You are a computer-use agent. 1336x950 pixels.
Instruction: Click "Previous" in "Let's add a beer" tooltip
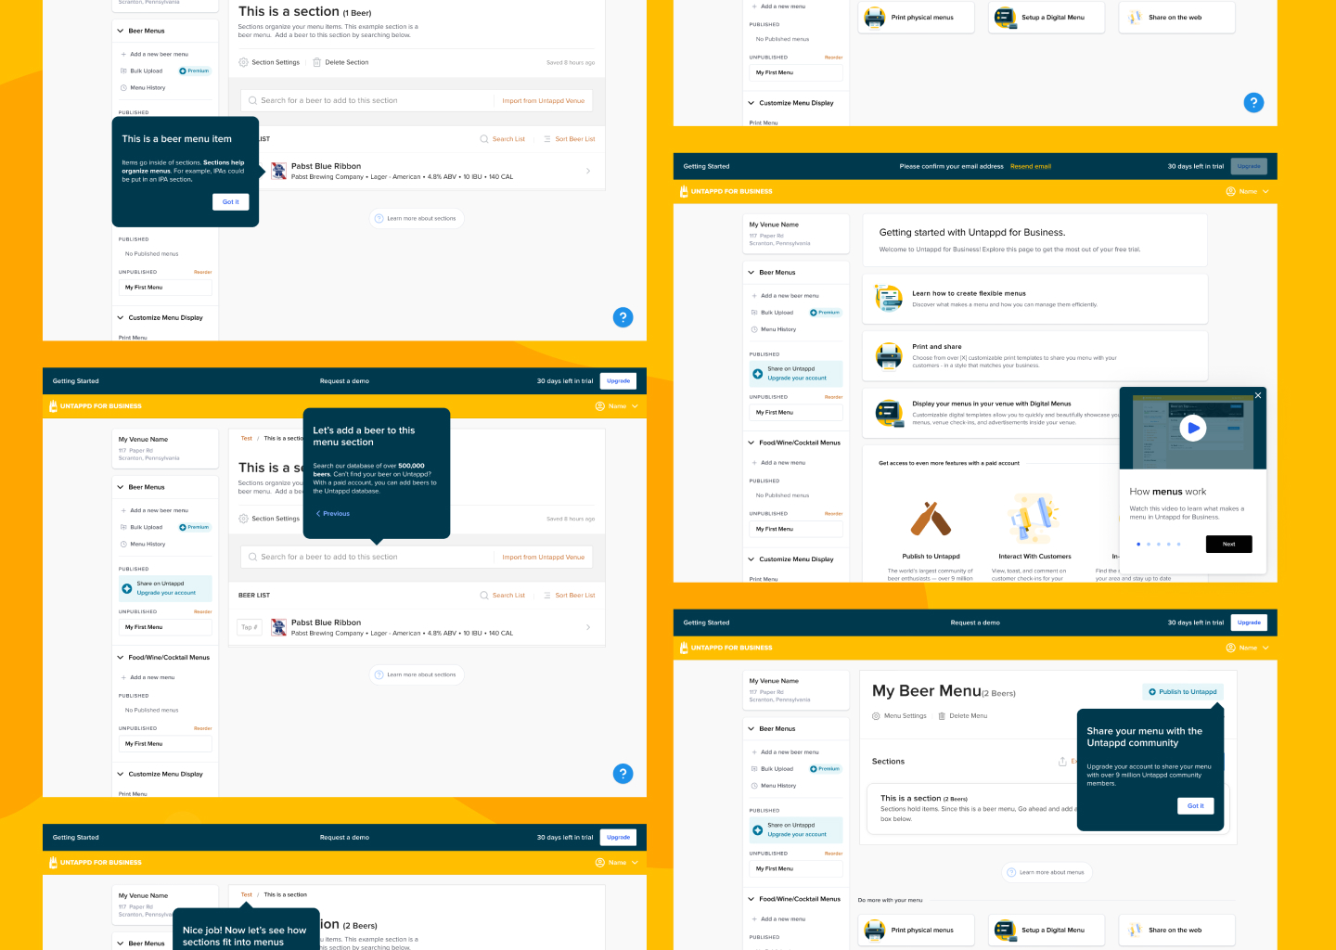(x=333, y=514)
